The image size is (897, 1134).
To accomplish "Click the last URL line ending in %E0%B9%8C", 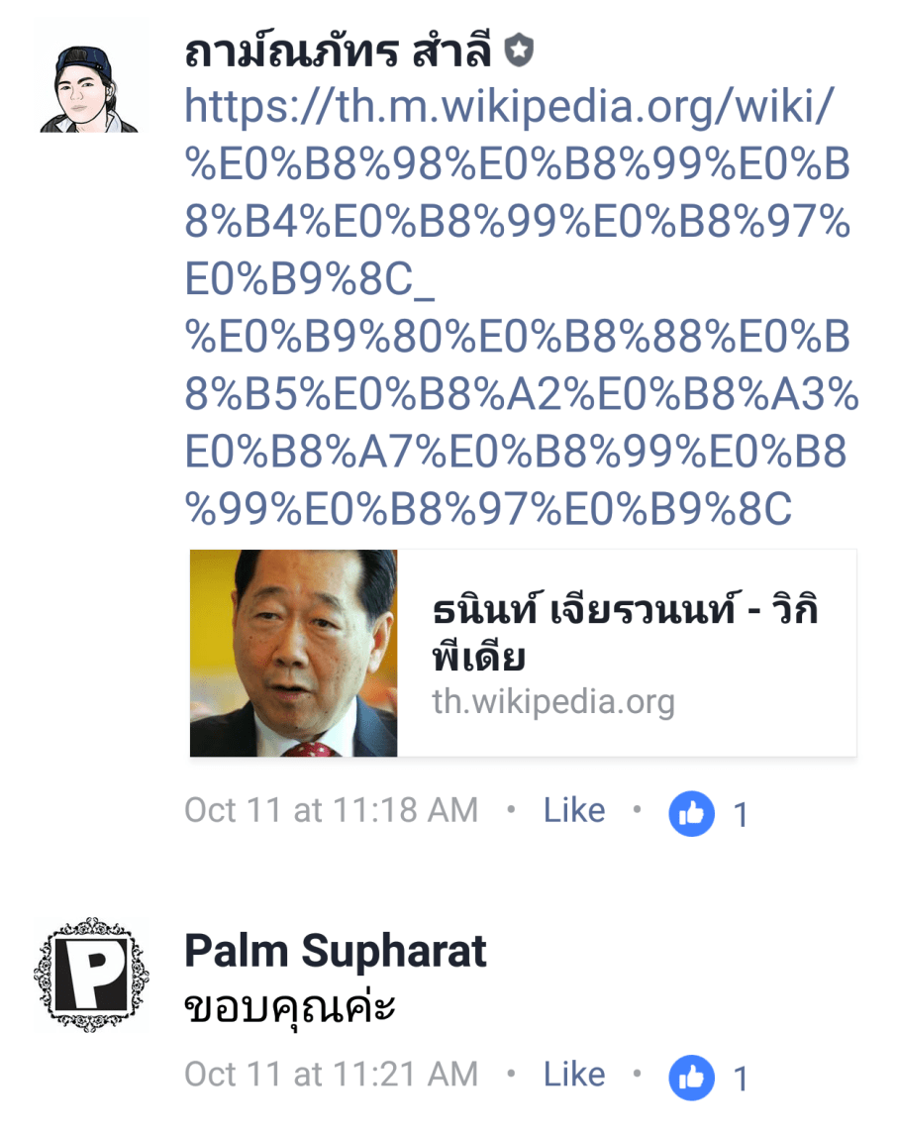I will (489, 508).
